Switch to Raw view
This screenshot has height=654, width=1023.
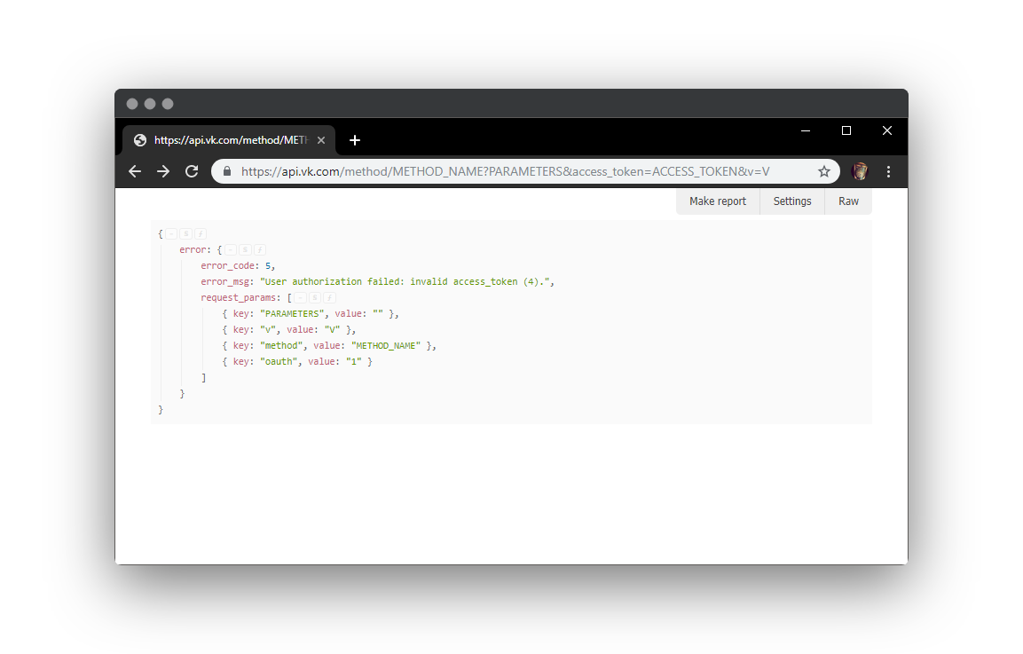pos(848,201)
